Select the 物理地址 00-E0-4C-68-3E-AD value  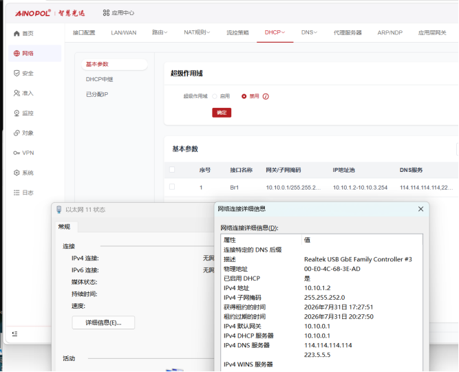pyautogui.click(x=332, y=269)
